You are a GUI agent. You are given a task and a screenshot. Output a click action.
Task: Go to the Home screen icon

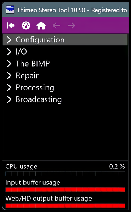[41, 25]
